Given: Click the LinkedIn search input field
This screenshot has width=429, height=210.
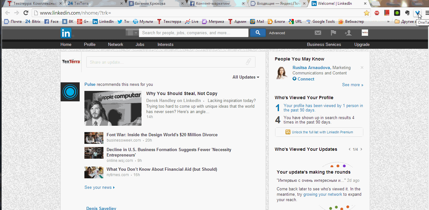Looking at the screenshot, I should pos(194,33).
